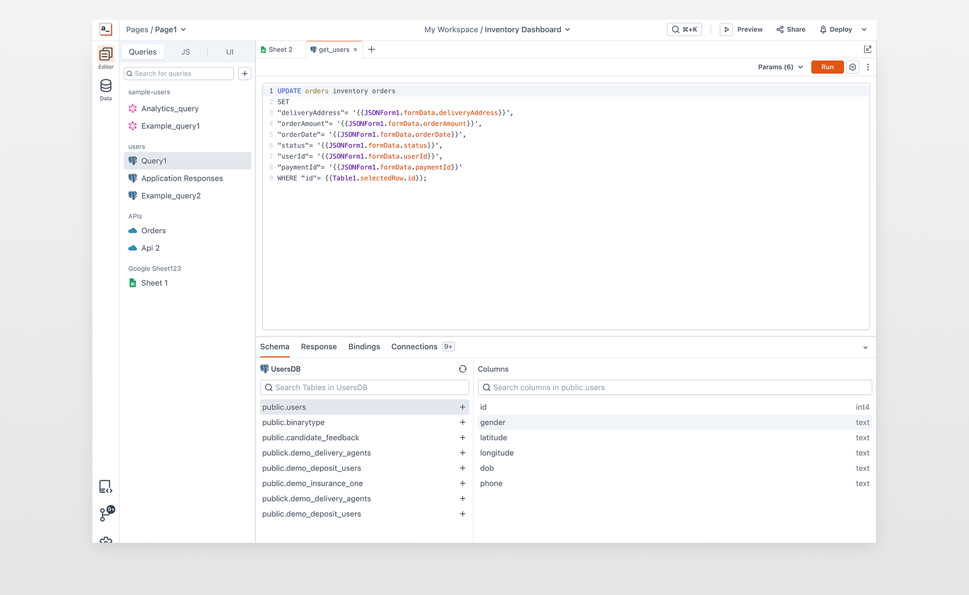Click plus icon next to public.binarytype
Viewport: 969px width, 595px height.
click(x=462, y=422)
